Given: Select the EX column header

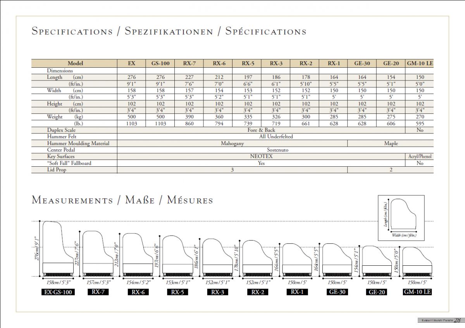Looking at the screenshot, I should pyautogui.click(x=132, y=63).
